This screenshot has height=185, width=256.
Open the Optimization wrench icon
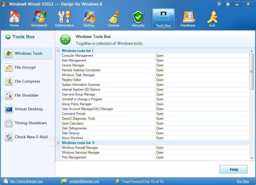pyautogui.click(x=64, y=17)
